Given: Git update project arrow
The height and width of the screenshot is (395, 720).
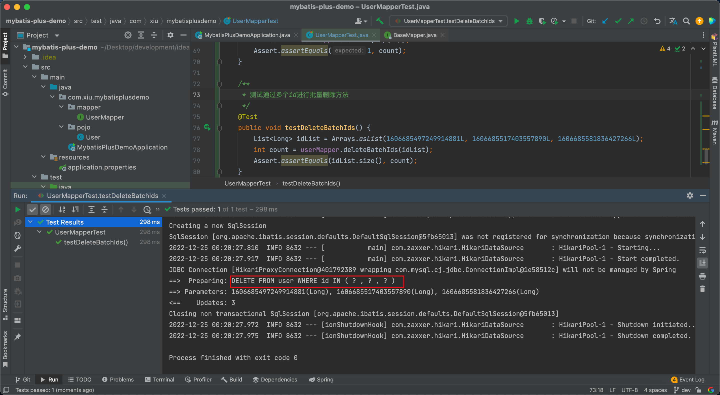Looking at the screenshot, I should pos(605,21).
